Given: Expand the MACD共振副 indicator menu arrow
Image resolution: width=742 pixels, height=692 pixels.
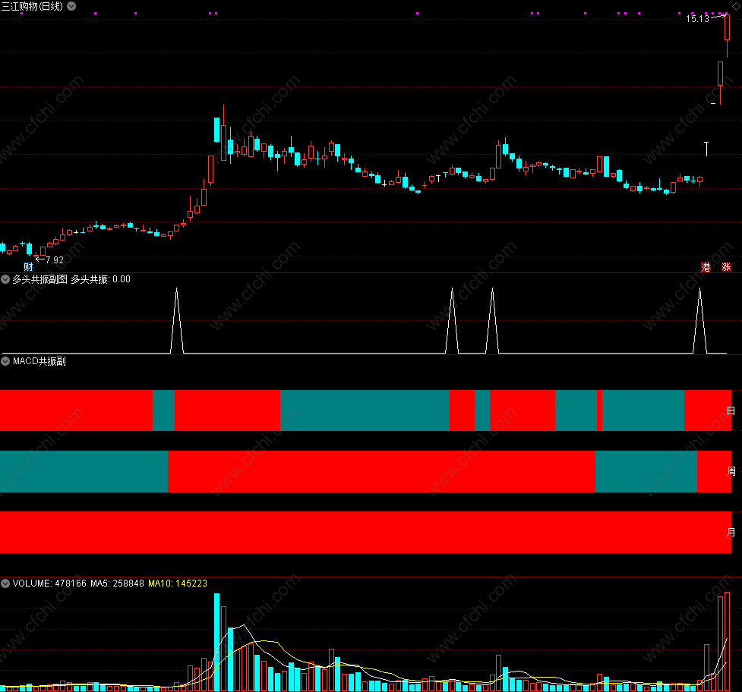Looking at the screenshot, I should pyautogui.click(x=5, y=361).
